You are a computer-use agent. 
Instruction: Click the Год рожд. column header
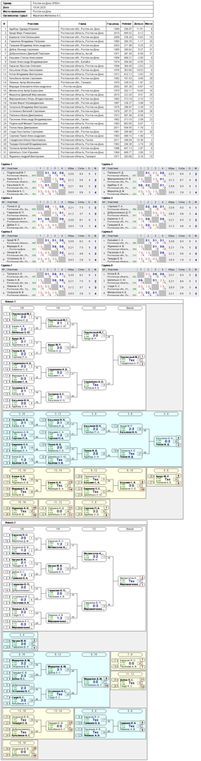[113, 23]
